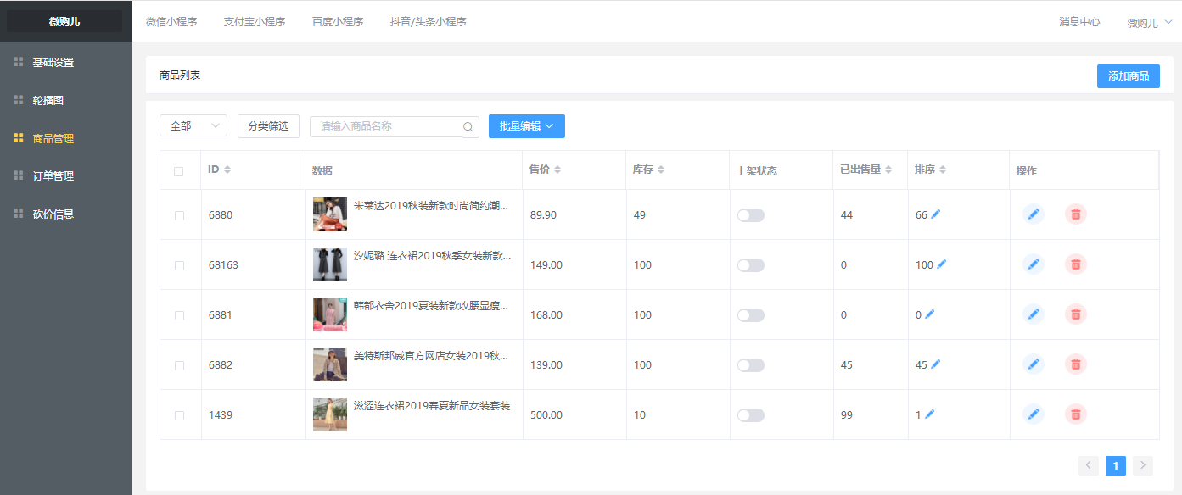
Task: Enable the listing switch for product 6882
Action: point(751,365)
